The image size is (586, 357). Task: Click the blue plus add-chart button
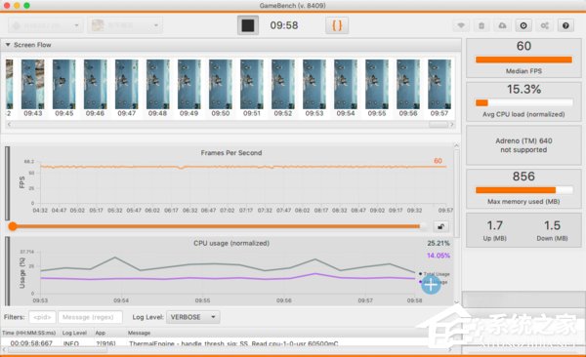[431, 285]
